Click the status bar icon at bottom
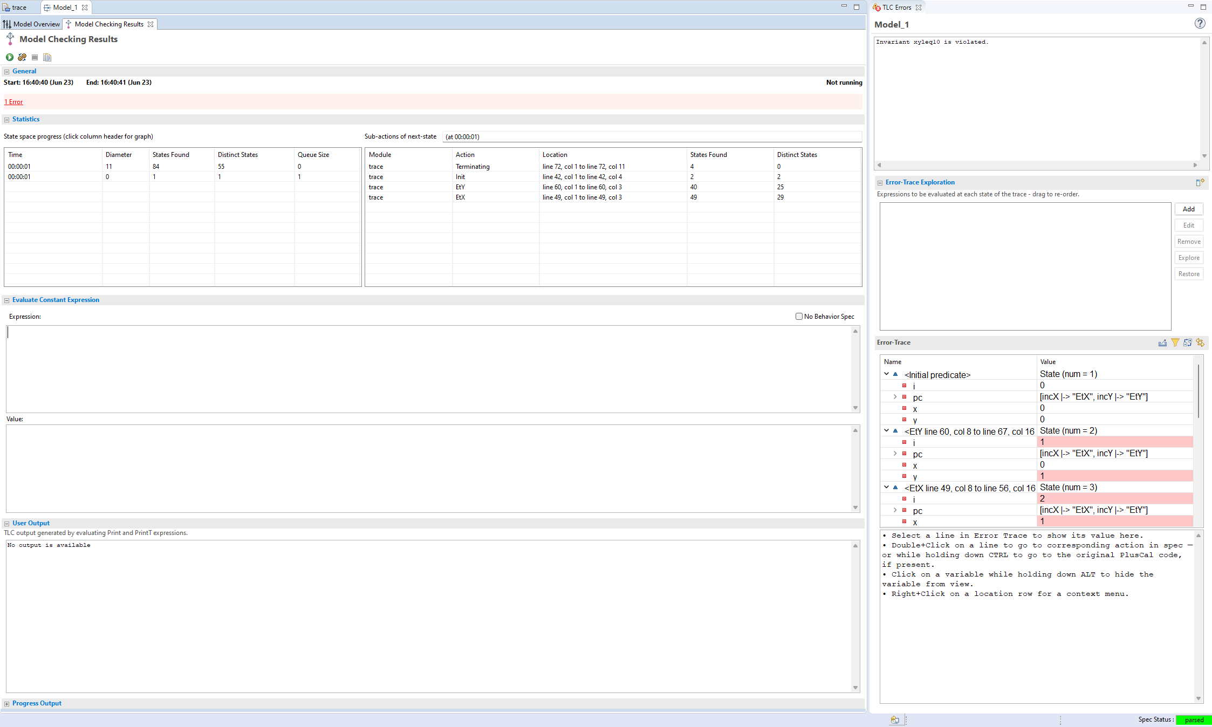Image resolution: width=1212 pixels, height=727 pixels. tap(895, 719)
